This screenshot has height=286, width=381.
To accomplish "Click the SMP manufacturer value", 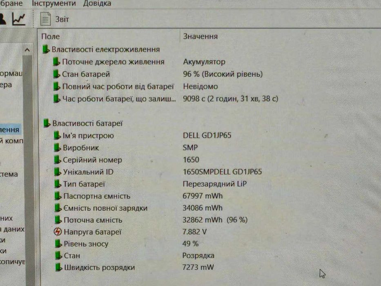I will tap(190, 147).
